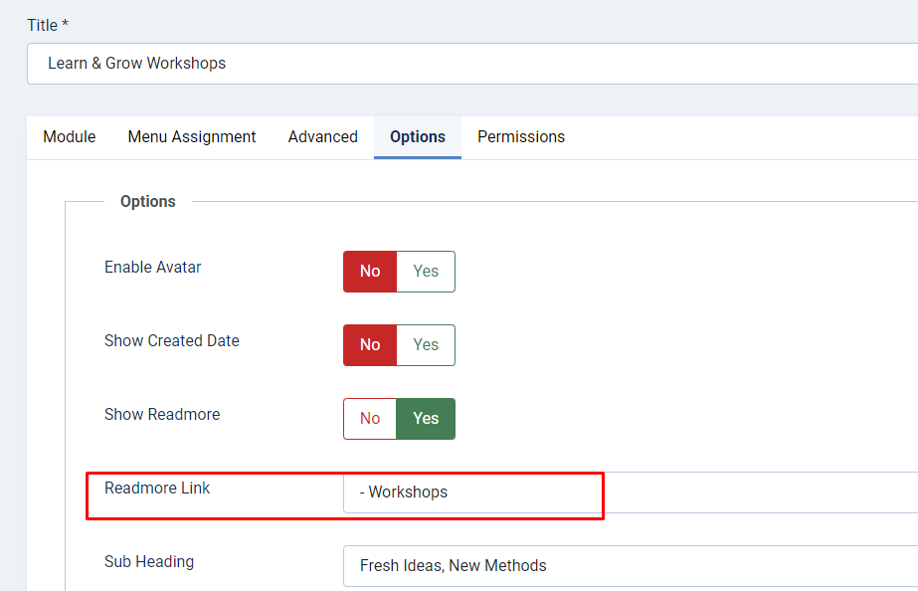Open the Permissions tab
918x591 pixels.
pyautogui.click(x=521, y=137)
